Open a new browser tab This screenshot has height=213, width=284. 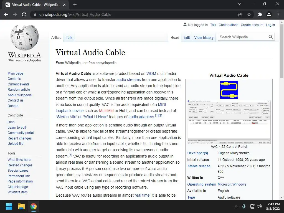pos(75,5)
